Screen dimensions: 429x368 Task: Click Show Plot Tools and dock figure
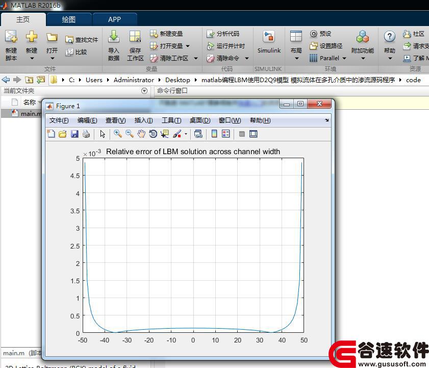click(254, 134)
